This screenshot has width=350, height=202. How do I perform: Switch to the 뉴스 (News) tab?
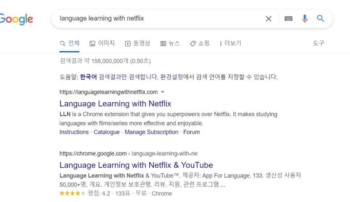point(170,43)
